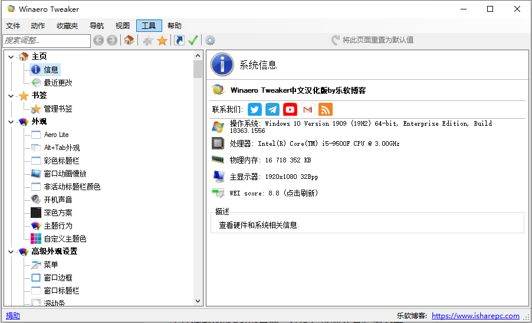
Task: Open the 视图 menu
Action: [123, 26]
